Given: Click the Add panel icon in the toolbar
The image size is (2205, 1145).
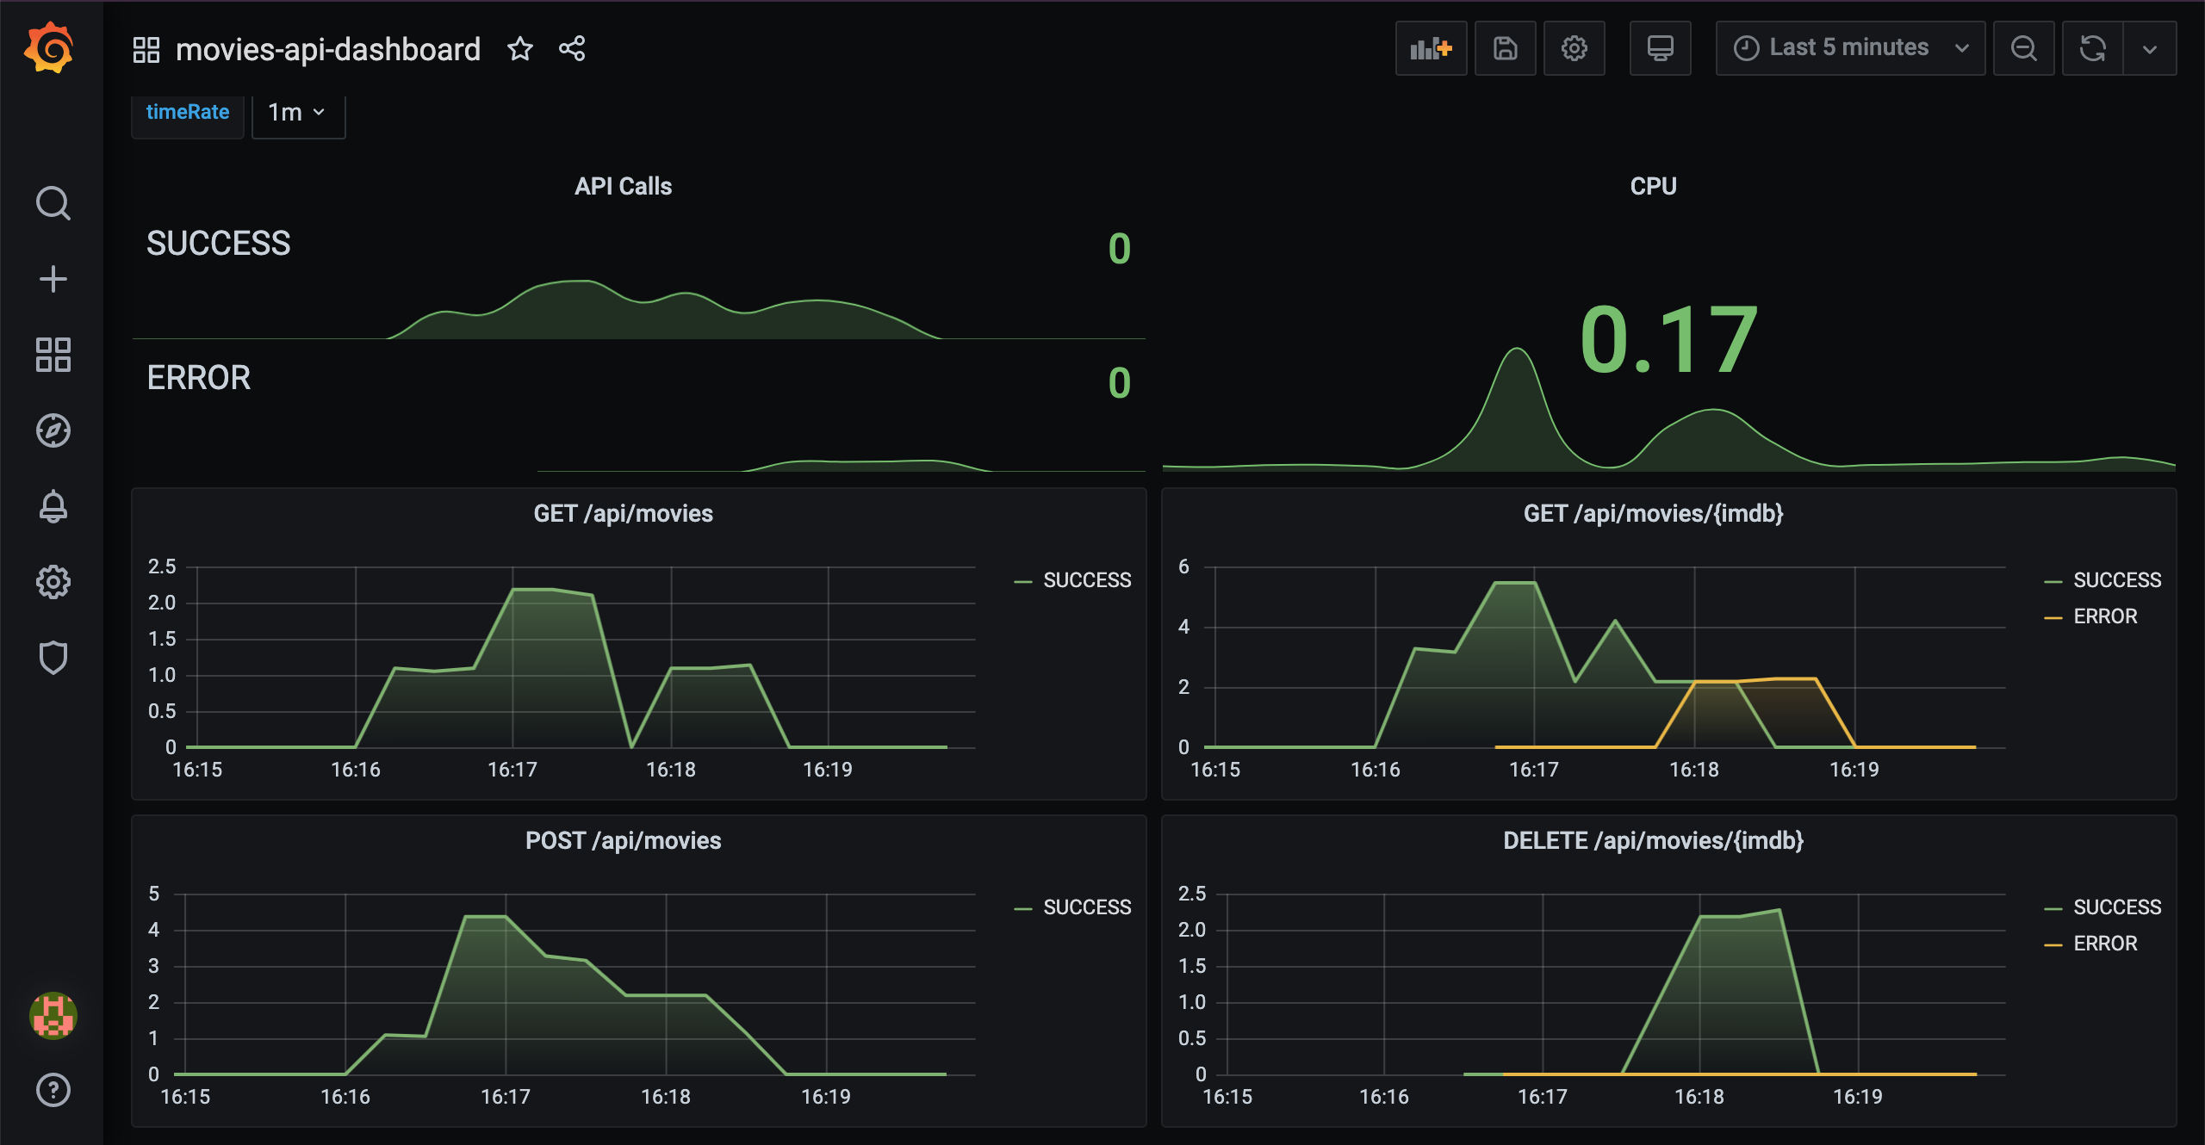Looking at the screenshot, I should [x=1431, y=48].
